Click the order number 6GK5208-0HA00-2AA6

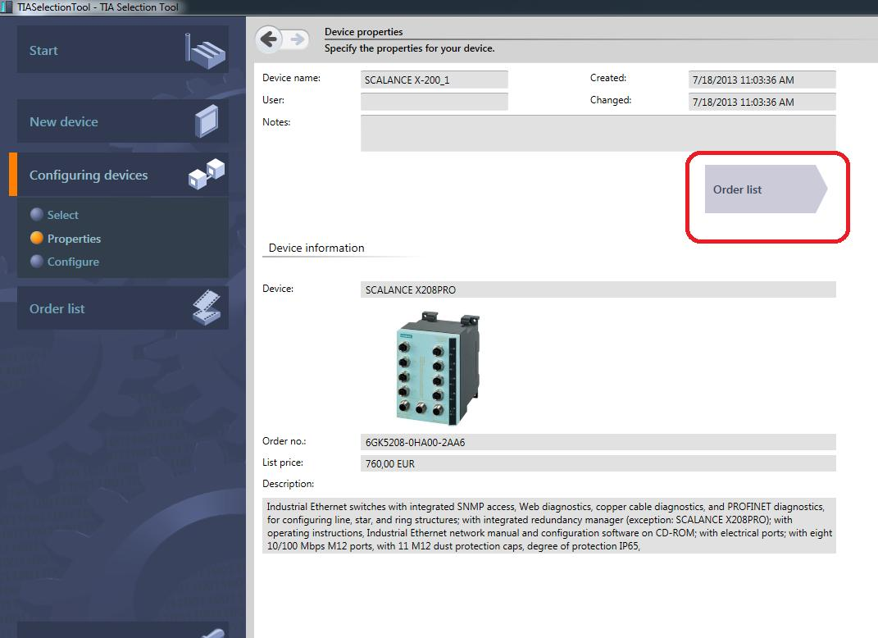(x=415, y=443)
